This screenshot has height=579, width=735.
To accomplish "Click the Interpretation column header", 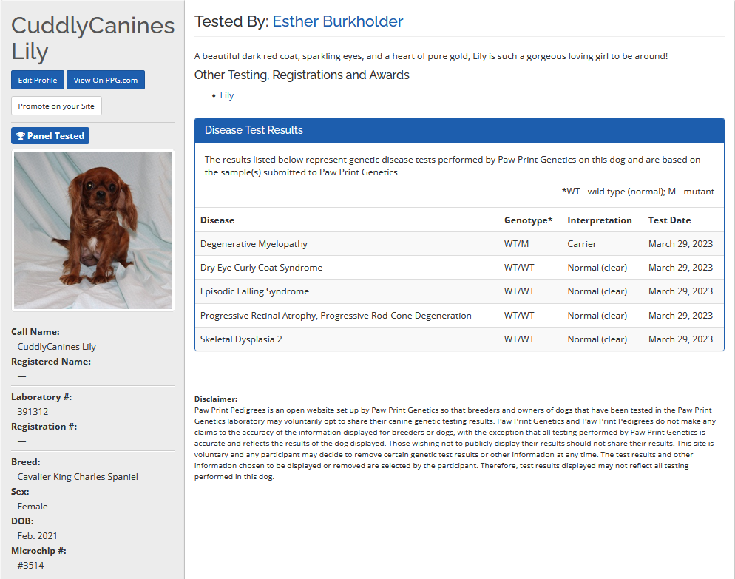I will (599, 220).
